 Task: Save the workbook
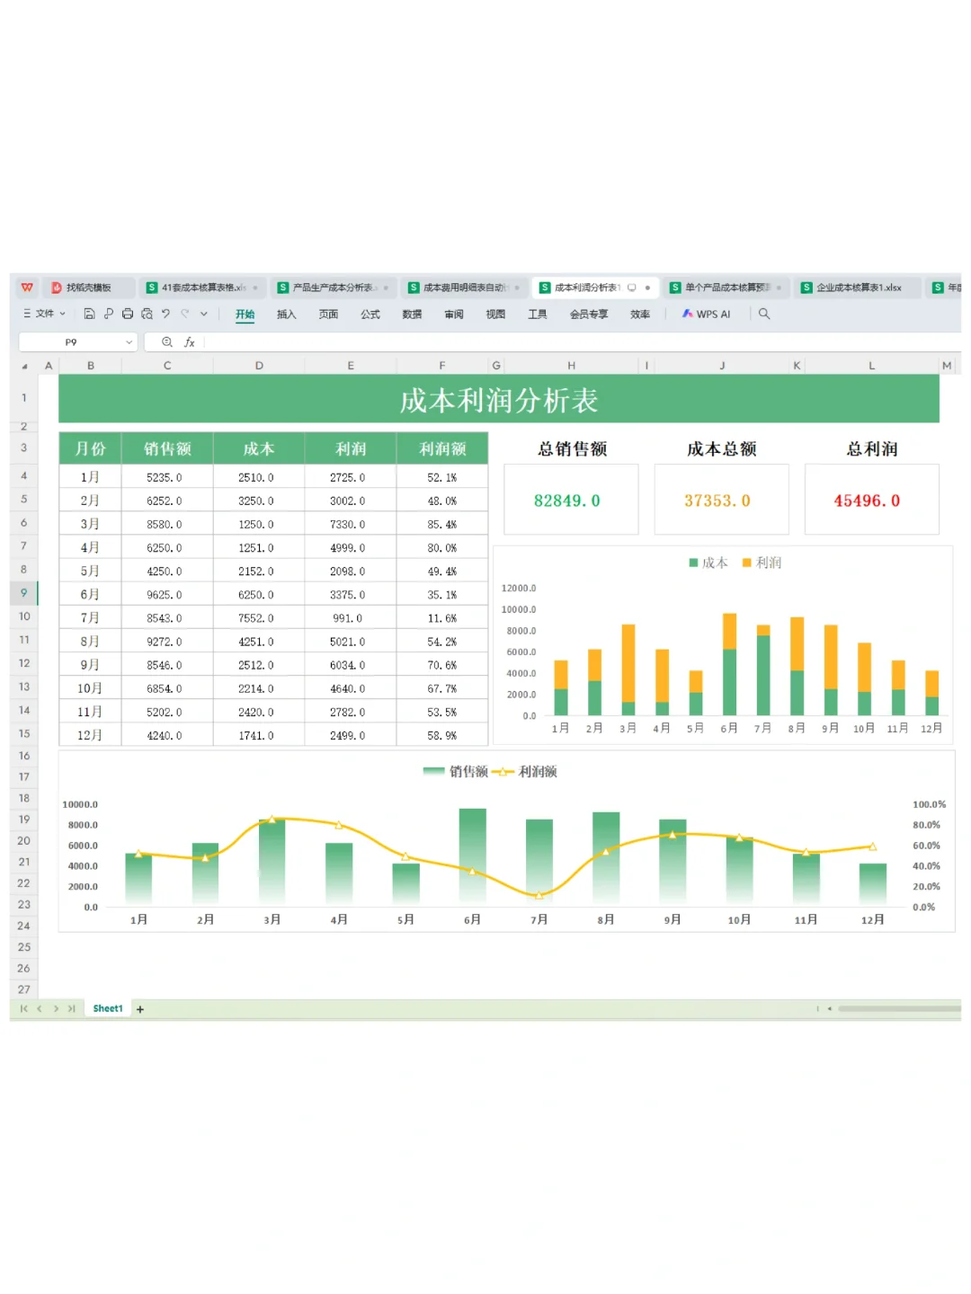(x=88, y=314)
